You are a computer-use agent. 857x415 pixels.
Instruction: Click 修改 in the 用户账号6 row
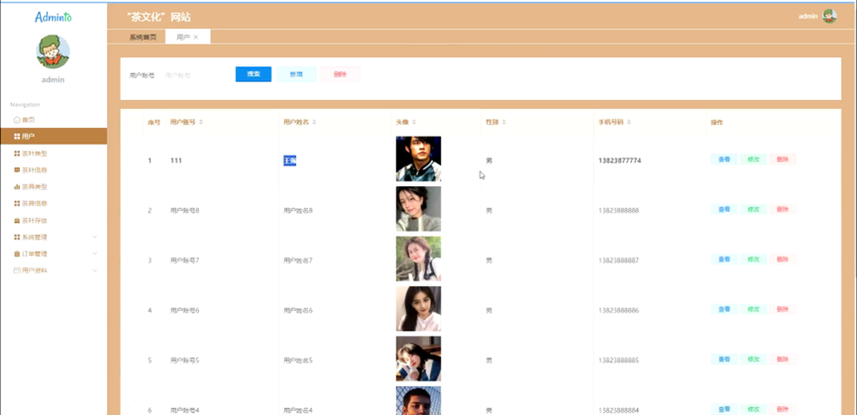pyautogui.click(x=753, y=309)
